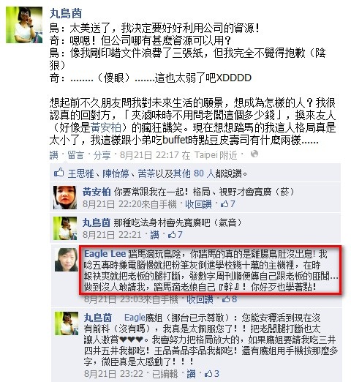Click 分享 to share the post
Viewport: 351px width, 382px height.
point(102,155)
